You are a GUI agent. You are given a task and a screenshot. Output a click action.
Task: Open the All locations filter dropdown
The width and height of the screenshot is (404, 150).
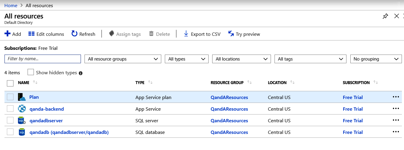[241, 59]
